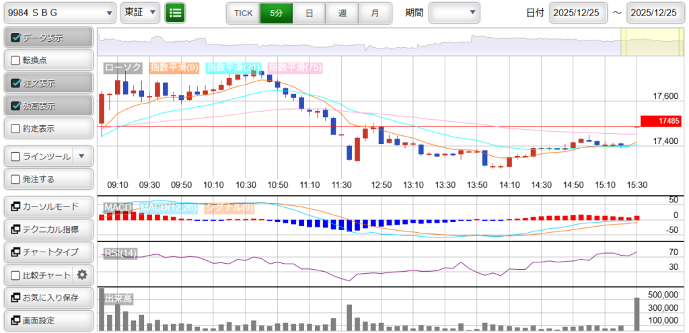The image size is (689, 333).
Task: Click the start date field 2025/12/25
Action: coord(578,13)
